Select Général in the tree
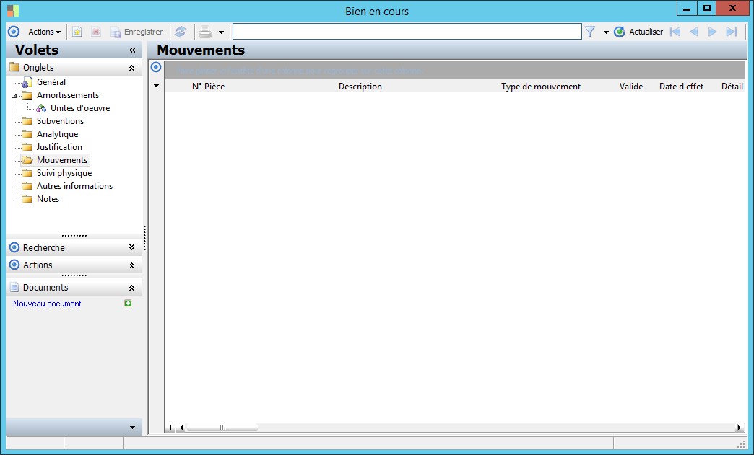This screenshot has width=754, height=455. [x=51, y=82]
